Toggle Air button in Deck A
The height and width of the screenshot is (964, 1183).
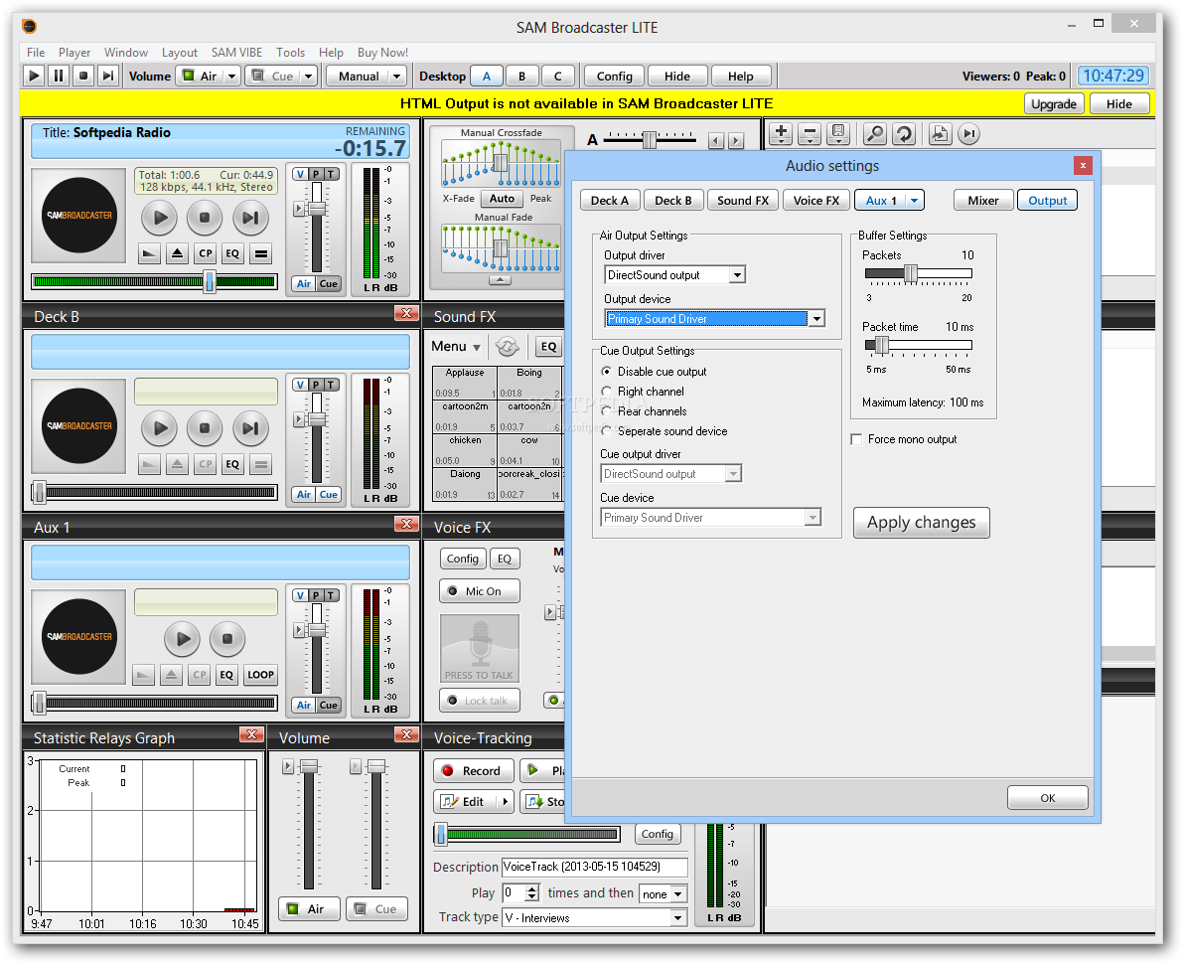pyautogui.click(x=303, y=284)
